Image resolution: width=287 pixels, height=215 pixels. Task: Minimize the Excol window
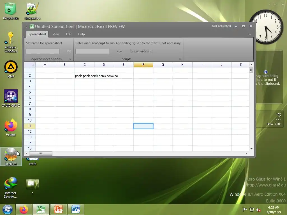pyautogui.click(x=236, y=26)
